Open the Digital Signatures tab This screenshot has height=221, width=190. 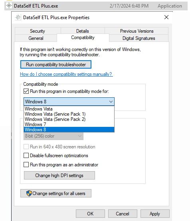click(139, 38)
